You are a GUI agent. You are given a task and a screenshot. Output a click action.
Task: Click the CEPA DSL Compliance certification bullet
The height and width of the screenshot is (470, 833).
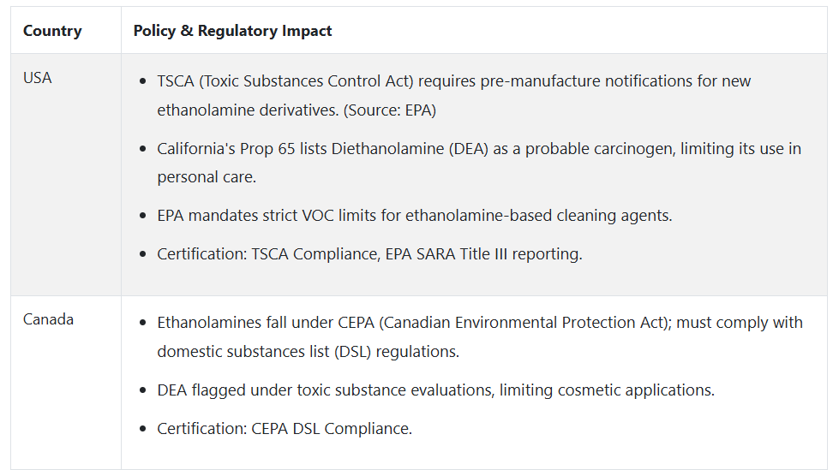pos(285,429)
